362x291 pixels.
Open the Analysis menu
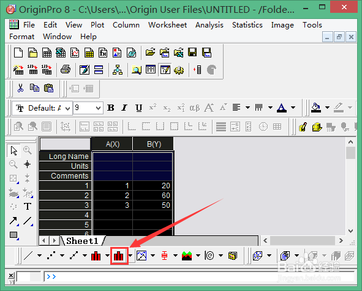click(x=209, y=25)
